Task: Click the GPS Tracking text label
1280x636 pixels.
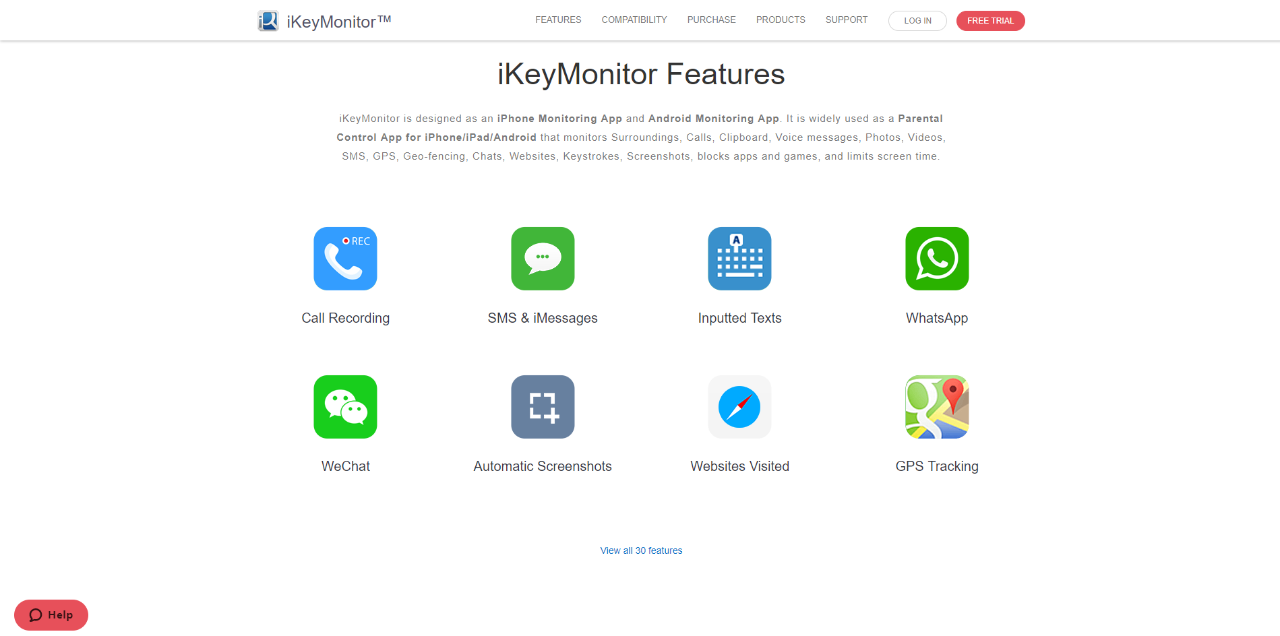Action: (x=937, y=466)
